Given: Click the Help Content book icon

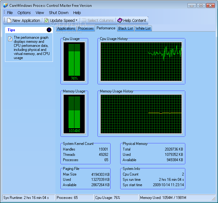Looking at the screenshot, I should click(x=120, y=21).
